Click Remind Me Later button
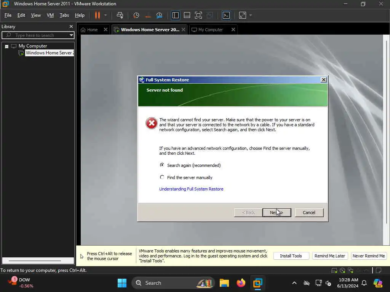The height and width of the screenshot is (292, 390). click(329, 256)
